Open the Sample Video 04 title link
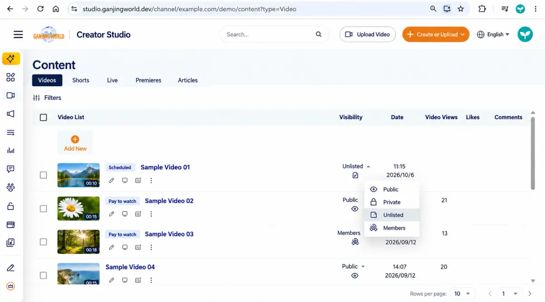 click(130, 267)
